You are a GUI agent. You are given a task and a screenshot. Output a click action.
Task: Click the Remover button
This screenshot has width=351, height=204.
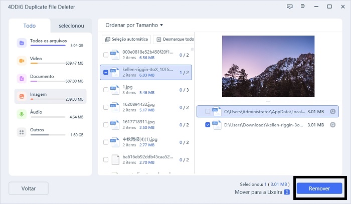pos(319,188)
